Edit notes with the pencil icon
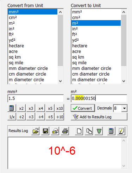The height and width of the screenshot is (173, 132). click(121, 131)
